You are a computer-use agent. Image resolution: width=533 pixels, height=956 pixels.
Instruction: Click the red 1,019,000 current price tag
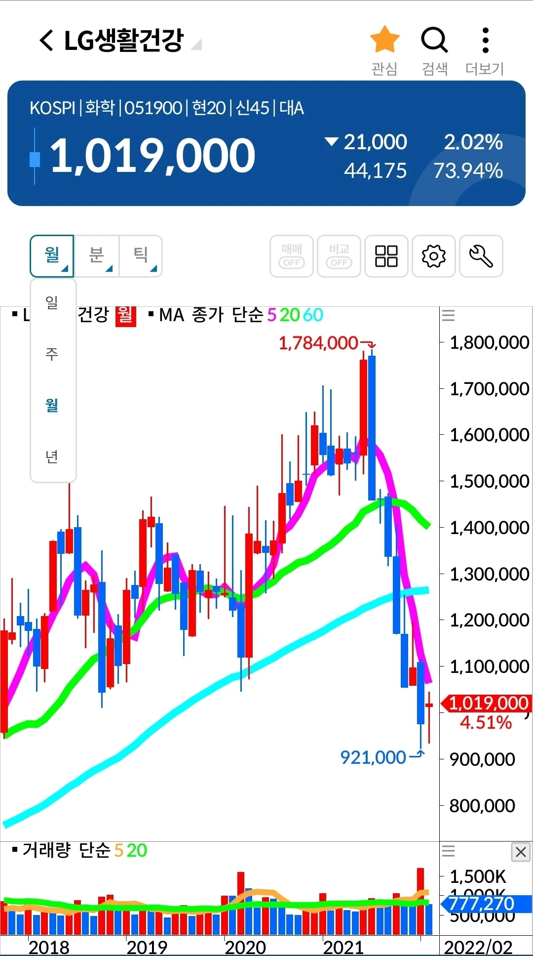pos(486,703)
